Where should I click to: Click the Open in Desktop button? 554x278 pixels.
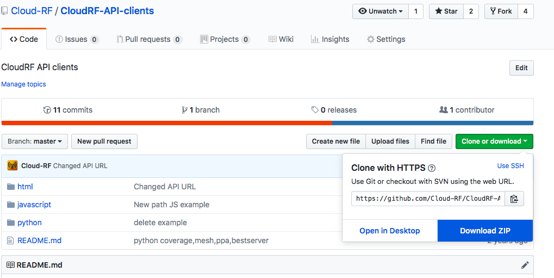pyautogui.click(x=390, y=231)
